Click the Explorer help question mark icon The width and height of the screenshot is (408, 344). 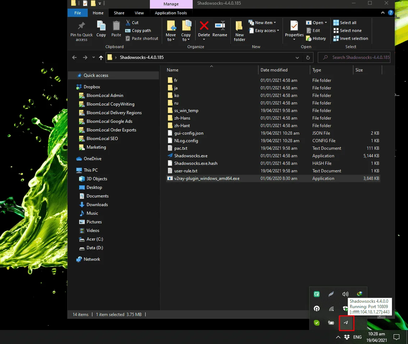[390, 13]
